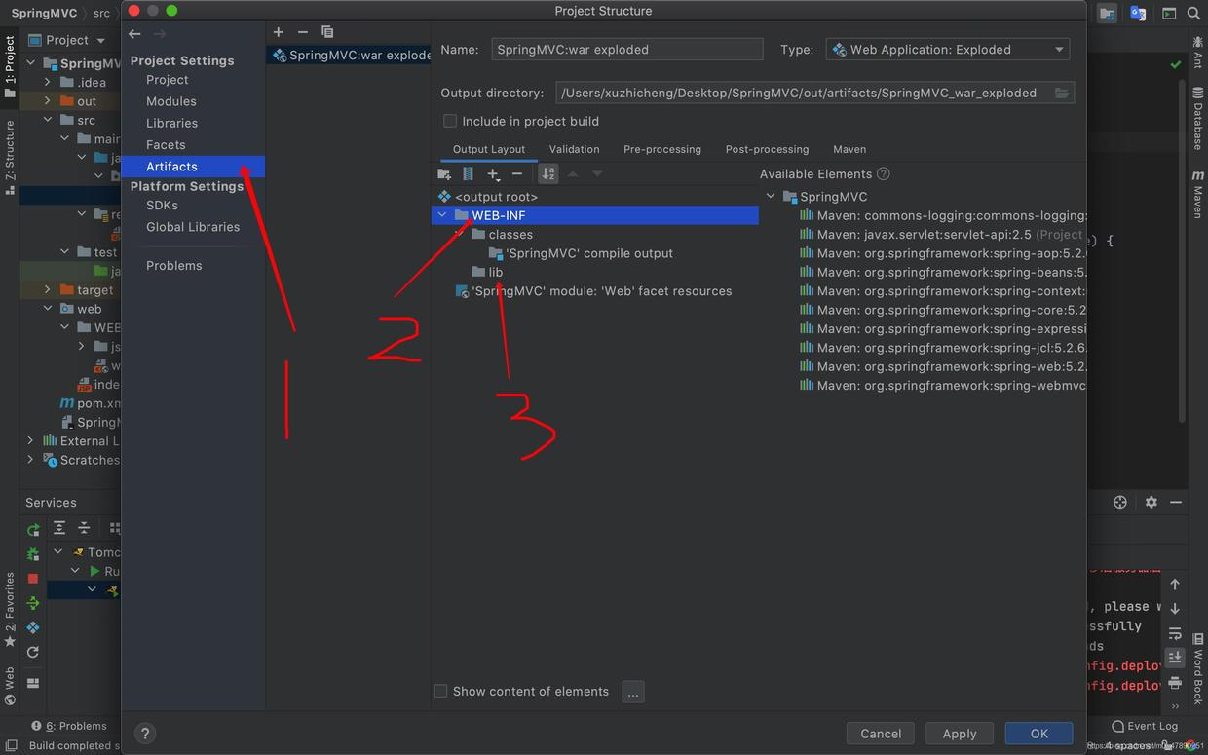Click the Rerun icon in Services panel
This screenshot has width=1208, height=755.
(x=33, y=530)
